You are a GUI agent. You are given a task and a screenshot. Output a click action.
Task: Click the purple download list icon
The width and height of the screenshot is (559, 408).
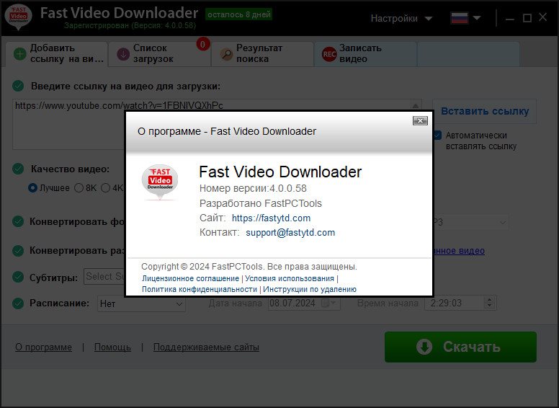pos(123,54)
